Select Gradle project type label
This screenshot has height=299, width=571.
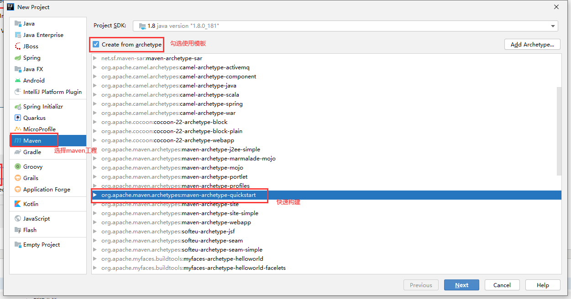pos(32,152)
